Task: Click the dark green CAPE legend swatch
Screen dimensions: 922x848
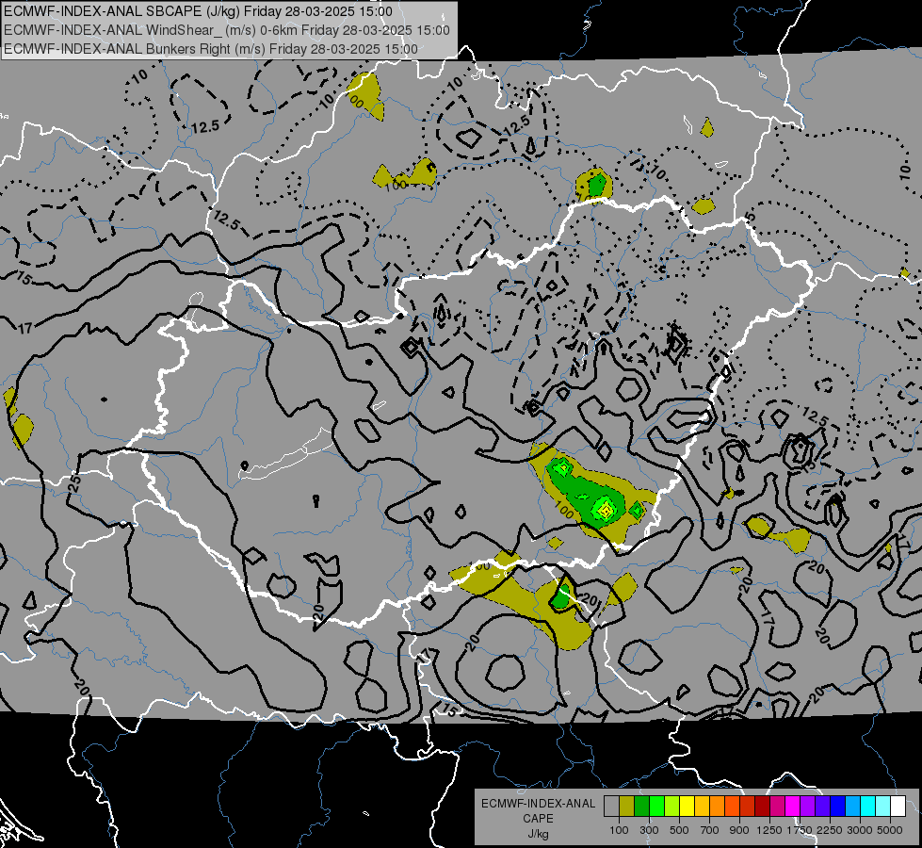Action: (x=641, y=807)
